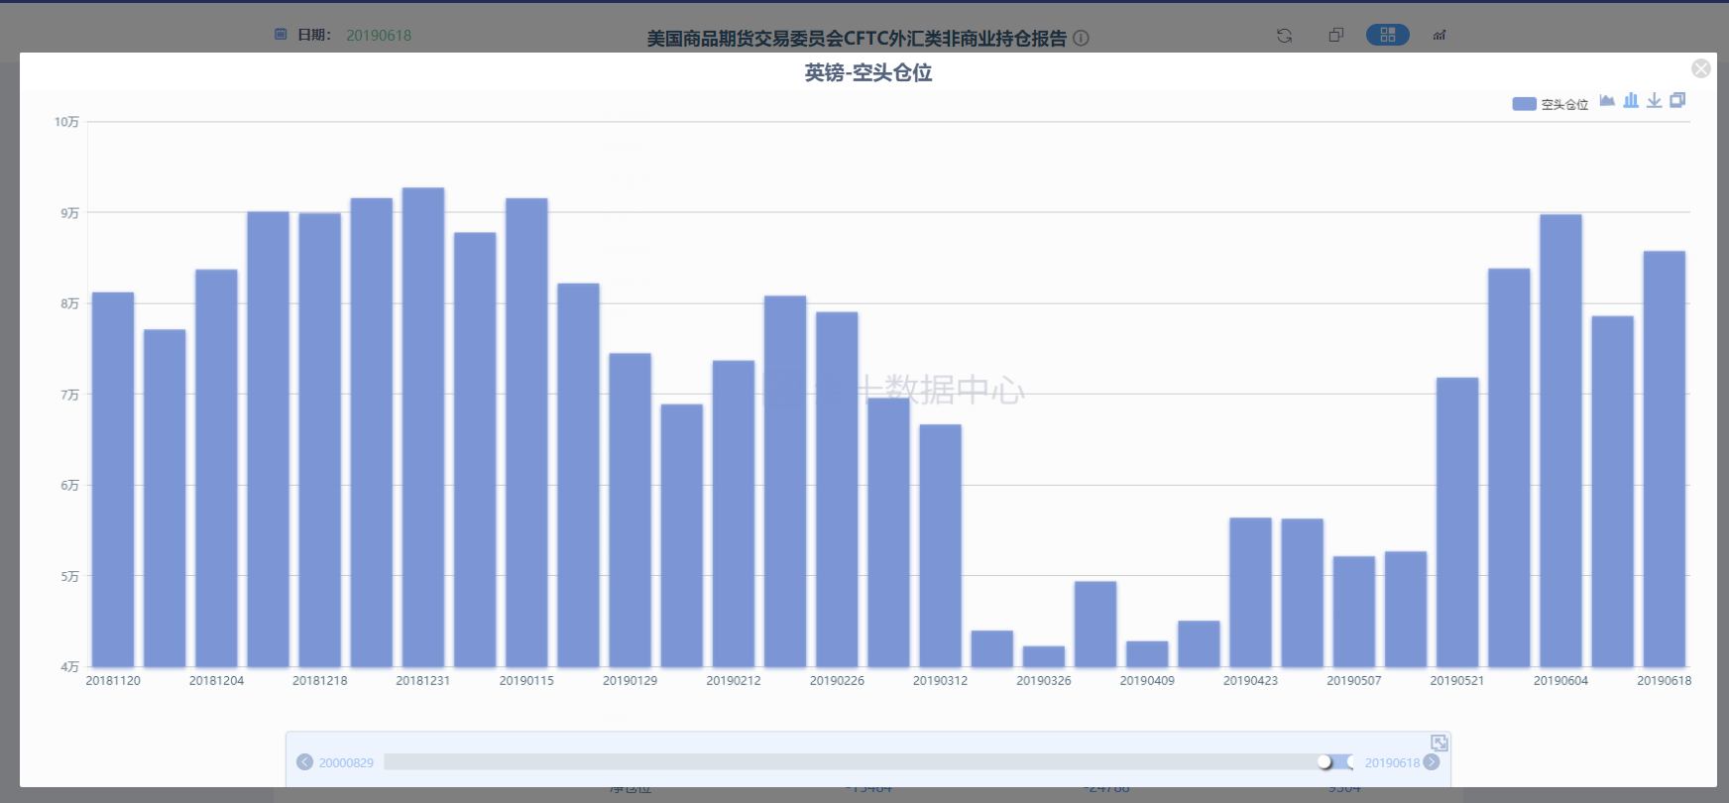
Task: Select the final bar at 20190618
Action: (1664, 459)
